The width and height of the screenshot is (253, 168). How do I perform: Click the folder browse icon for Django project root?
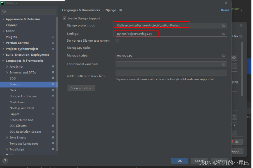[224, 26]
